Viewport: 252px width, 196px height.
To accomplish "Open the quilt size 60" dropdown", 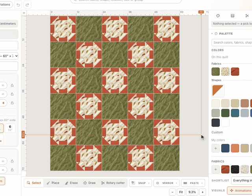I will coord(9,56).
